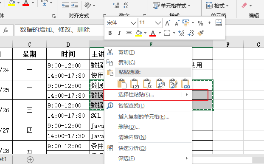
Task: Click cell with 14:00-17:30 beside SQL
Action: pos(68,116)
